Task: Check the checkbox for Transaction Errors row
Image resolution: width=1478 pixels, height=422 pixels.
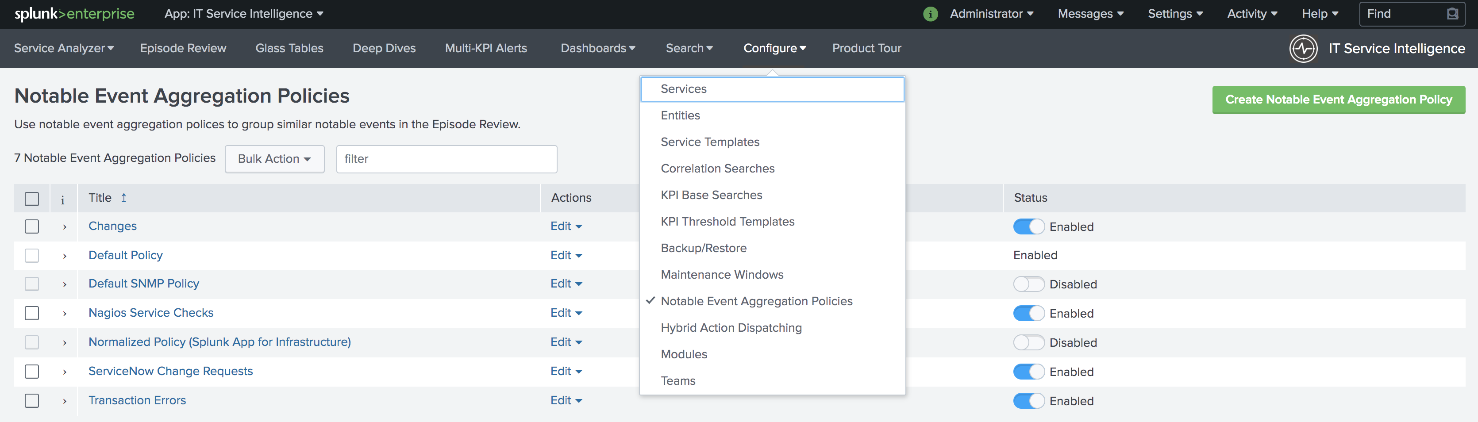Action: (31, 401)
